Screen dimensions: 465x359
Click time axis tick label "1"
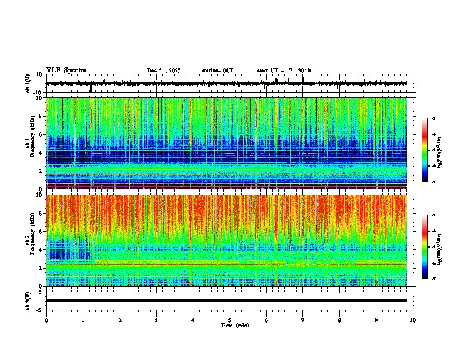tap(83, 320)
